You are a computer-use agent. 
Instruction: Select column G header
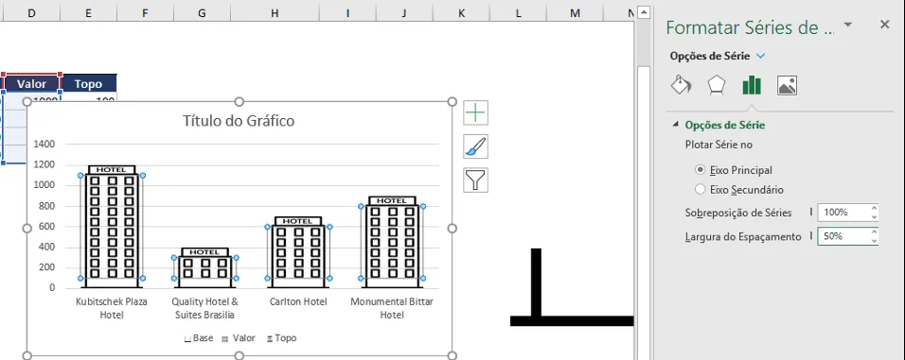click(201, 12)
